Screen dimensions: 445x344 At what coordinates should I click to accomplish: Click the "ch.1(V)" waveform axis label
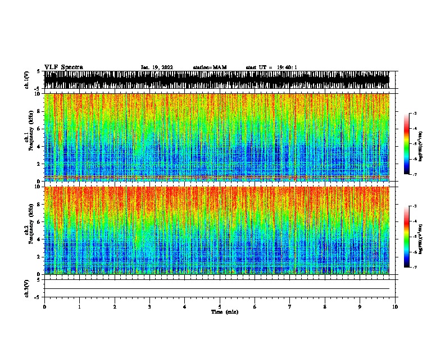coord(27,80)
